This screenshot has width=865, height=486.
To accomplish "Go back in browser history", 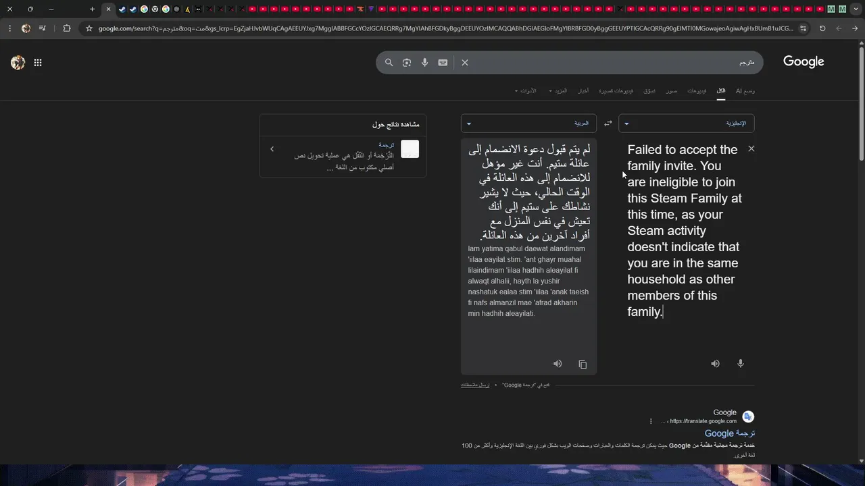I will click(x=839, y=28).
